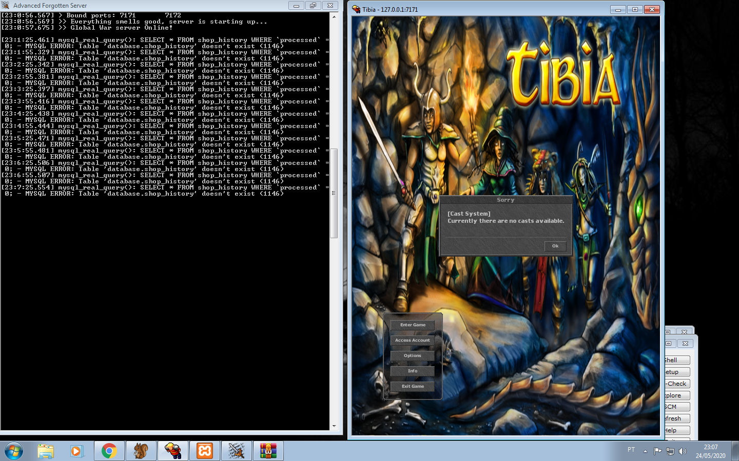Switch to the Tibia client on taskbar
Image resolution: width=739 pixels, height=461 pixels.
click(x=173, y=451)
